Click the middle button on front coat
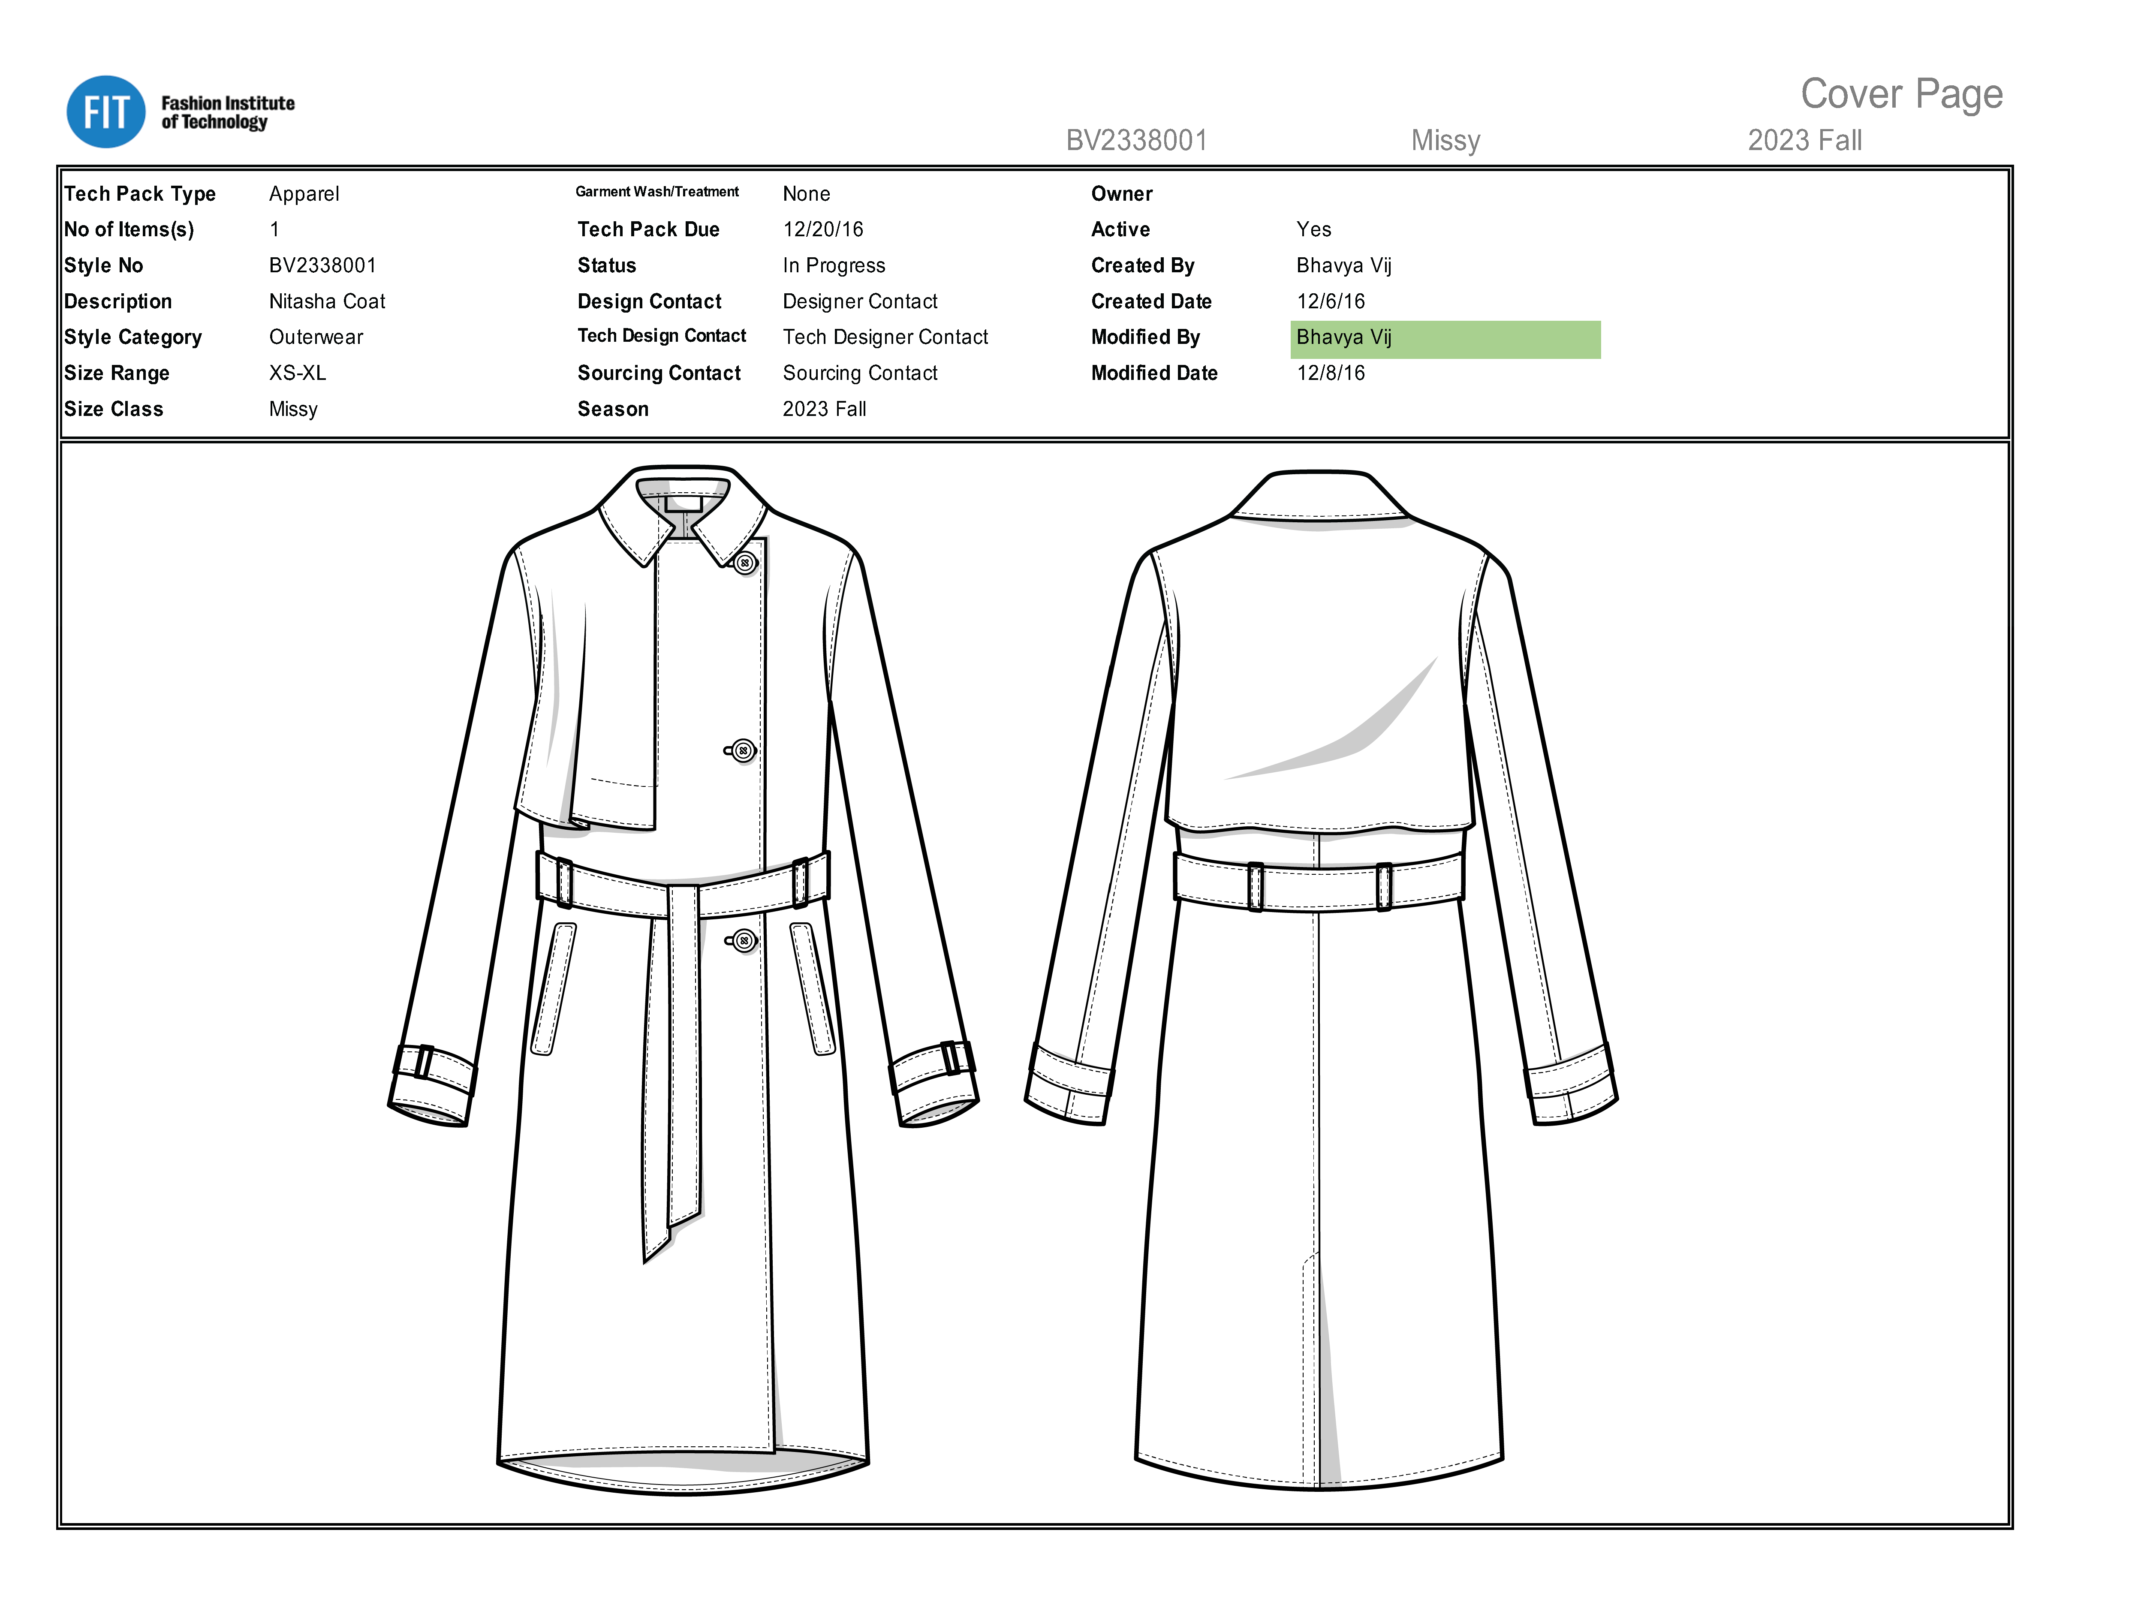 [742, 750]
